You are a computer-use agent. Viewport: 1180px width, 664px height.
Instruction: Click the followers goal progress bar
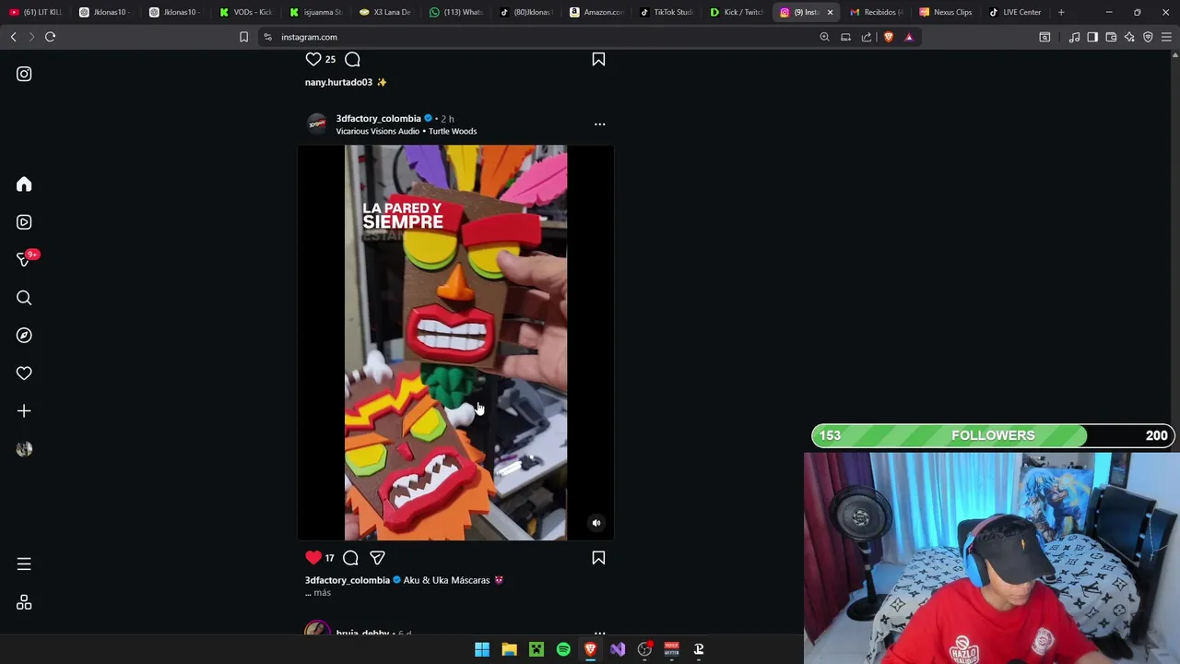click(x=993, y=435)
